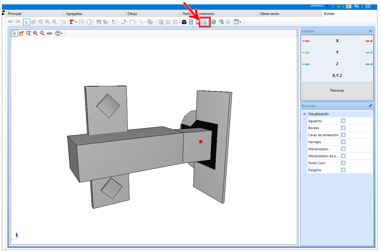
Task: Click blue minus arrow for Z axis
Action: (306, 64)
